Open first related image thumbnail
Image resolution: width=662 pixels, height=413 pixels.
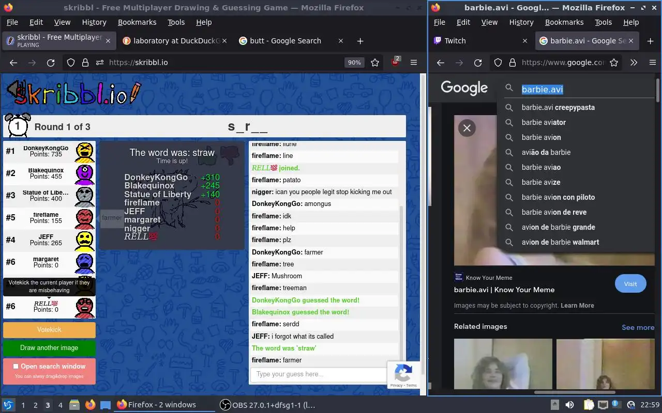point(503,364)
